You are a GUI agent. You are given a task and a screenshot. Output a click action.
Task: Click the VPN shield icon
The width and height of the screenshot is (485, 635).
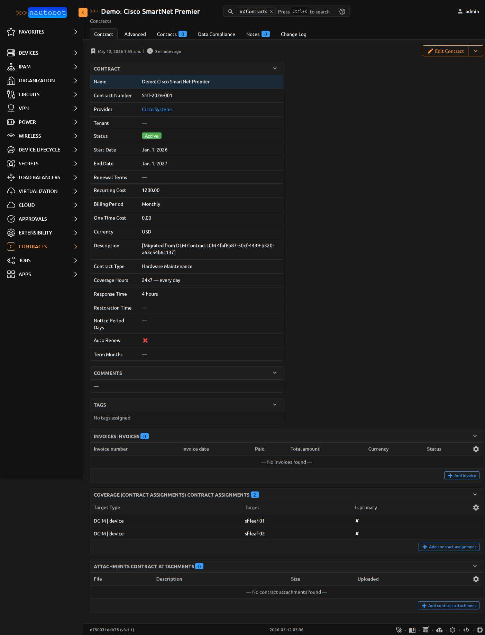point(11,108)
